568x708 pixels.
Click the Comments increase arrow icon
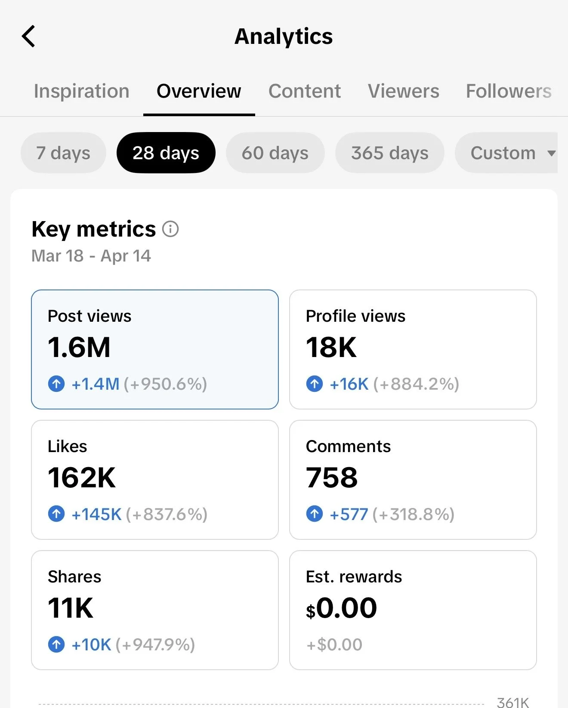[315, 514]
